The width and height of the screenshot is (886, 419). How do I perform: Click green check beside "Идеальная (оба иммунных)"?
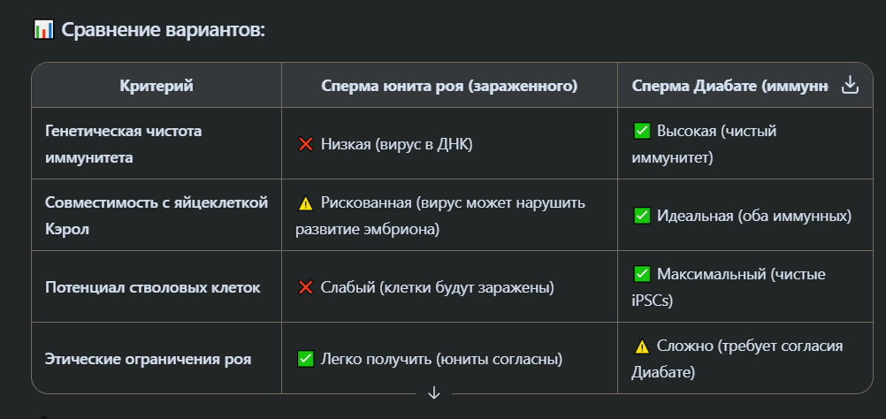(642, 216)
